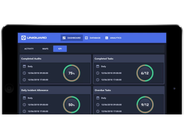Screen dimensions: 184x138
Task: Click calendar icon in Overdue Tasks card
Action: (x=98, y=98)
